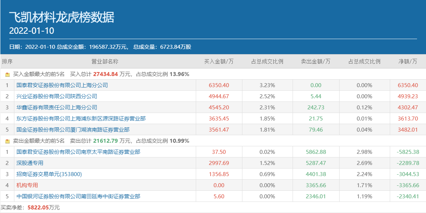This screenshot has height=213, width=426.
Task: Click 华鑫证券有限责任公司上海分公司 link
Action: click(x=57, y=108)
